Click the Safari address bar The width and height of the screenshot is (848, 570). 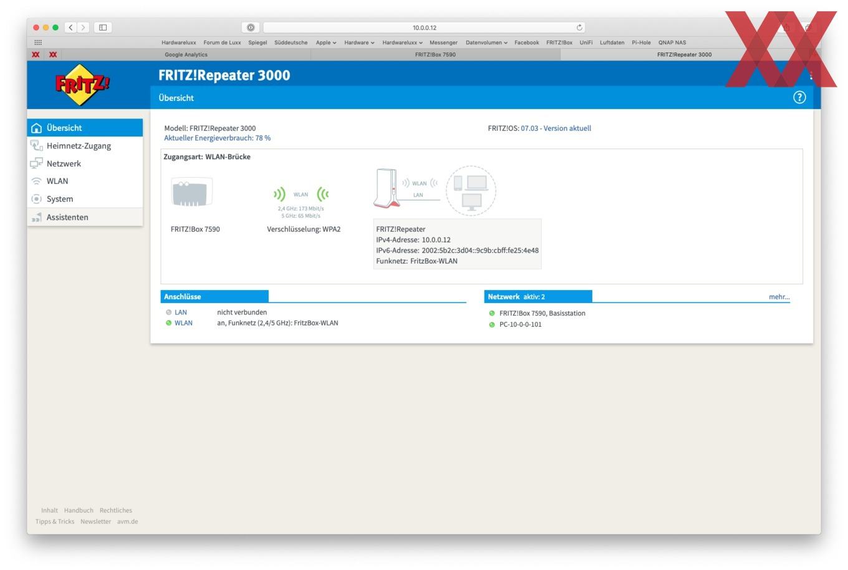click(x=424, y=27)
